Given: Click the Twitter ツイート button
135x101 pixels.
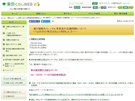Looking at the screenshot, I should pyautogui.click(x=46, y=21).
